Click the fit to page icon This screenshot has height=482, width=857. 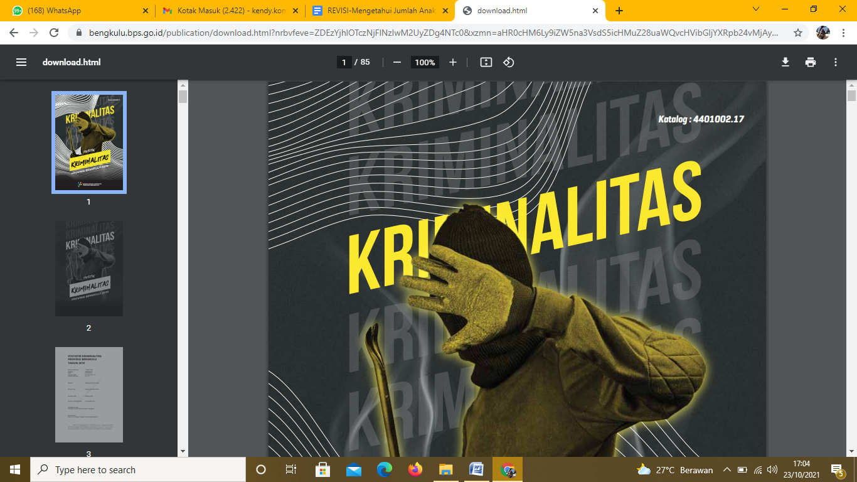click(486, 62)
